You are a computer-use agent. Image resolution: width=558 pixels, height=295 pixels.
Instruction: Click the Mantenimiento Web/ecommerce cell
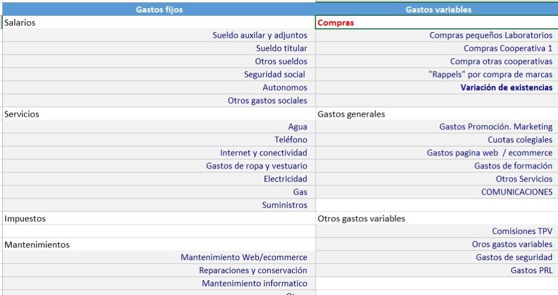point(159,257)
